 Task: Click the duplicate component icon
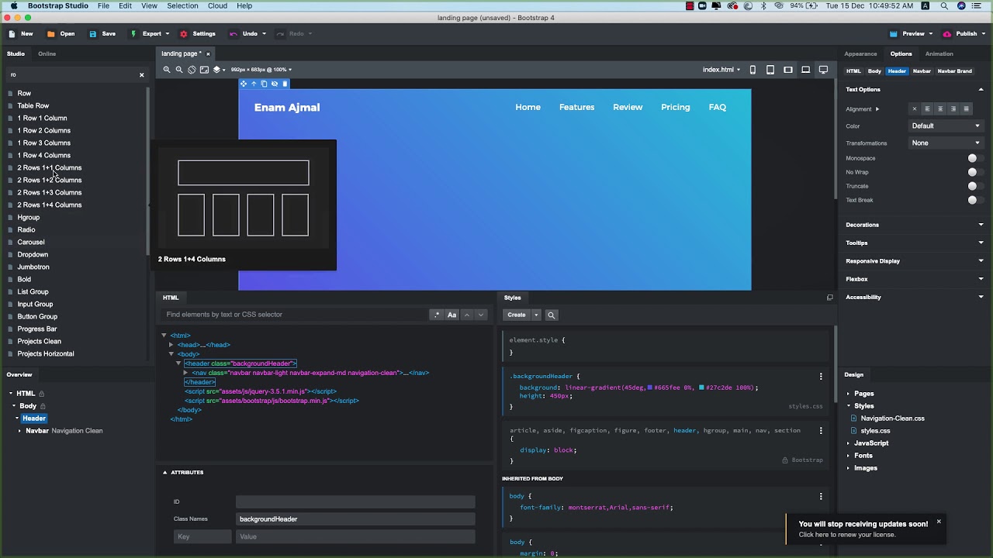coord(264,84)
